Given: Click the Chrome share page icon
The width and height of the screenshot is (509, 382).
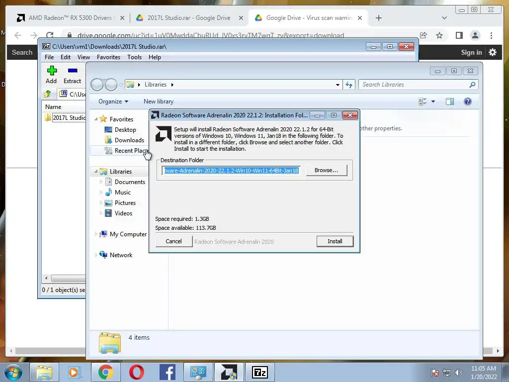Looking at the screenshot, I should 423,35.
